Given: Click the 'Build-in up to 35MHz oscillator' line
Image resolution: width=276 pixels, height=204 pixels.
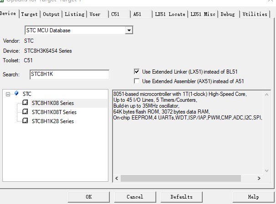Looking at the screenshot, I should point(146,106).
